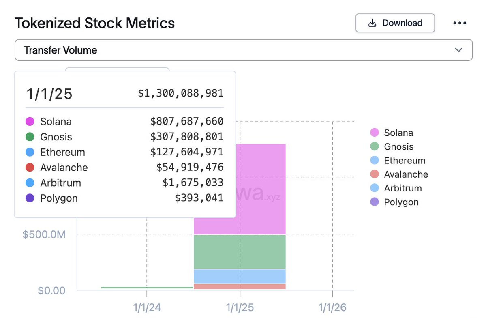
Task: Click the Tokenized Stock Metrics title
Action: coord(94,23)
